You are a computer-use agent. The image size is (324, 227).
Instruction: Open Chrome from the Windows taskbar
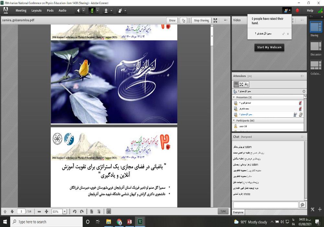click(119, 222)
